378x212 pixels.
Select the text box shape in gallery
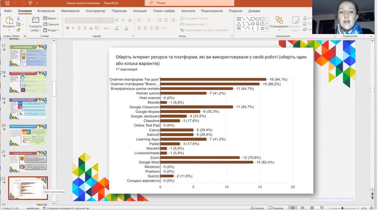[239, 19]
